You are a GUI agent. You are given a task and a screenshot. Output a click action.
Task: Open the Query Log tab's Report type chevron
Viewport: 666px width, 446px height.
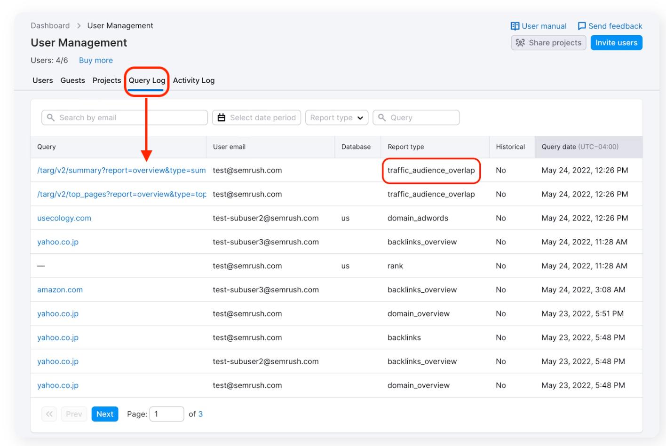(x=361, y=117)
